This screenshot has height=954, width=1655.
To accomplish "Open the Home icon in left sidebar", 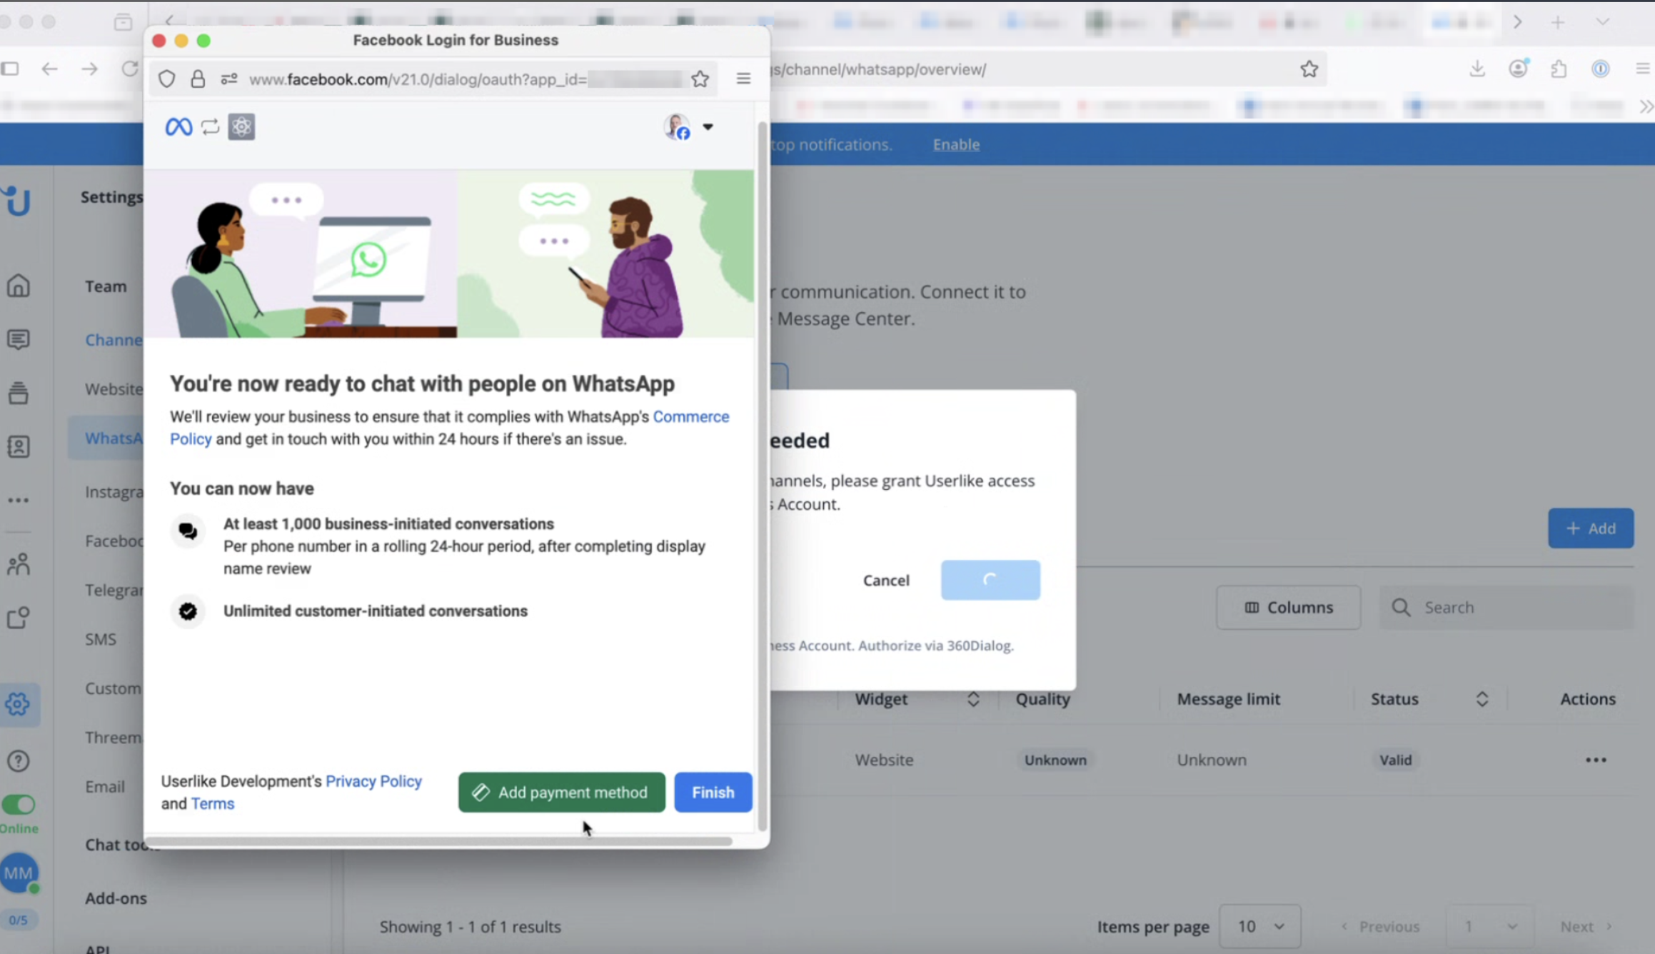I will tap(19, 286).
